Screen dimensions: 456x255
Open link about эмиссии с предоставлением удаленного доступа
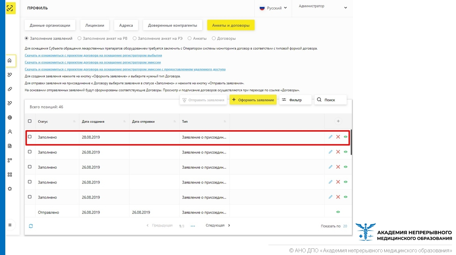[x=125, y=69]
